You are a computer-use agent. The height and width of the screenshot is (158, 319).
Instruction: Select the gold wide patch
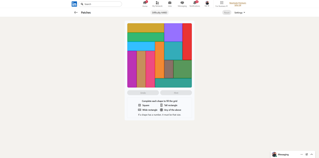tap(146, 28)
